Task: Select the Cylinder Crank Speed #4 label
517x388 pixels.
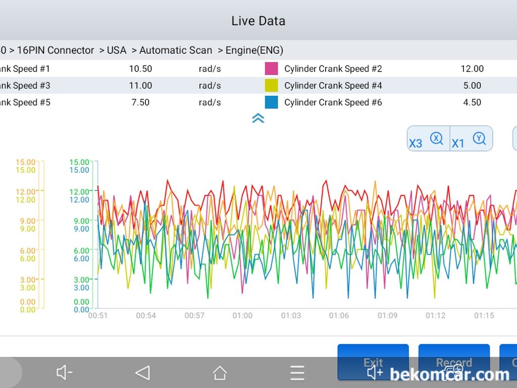Action: pyautogui.click(x=333, y=85)
